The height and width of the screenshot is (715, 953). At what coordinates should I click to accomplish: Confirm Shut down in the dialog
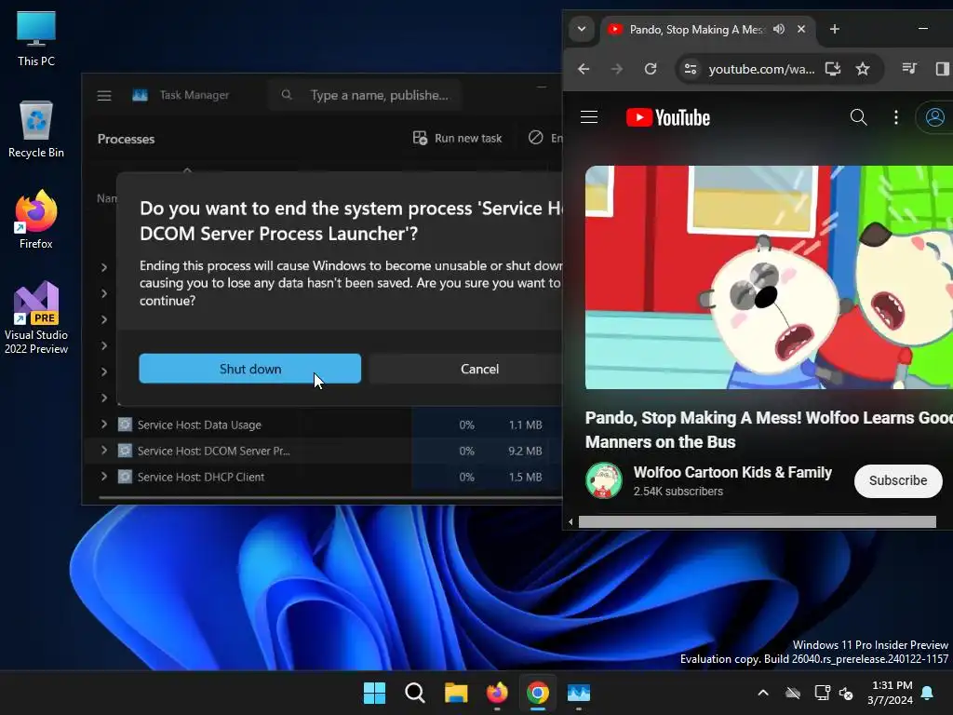point(249,369)
